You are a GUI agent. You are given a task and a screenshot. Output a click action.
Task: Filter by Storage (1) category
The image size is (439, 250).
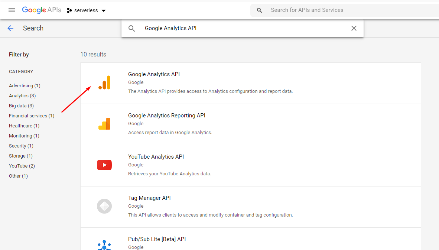point(21,156)
